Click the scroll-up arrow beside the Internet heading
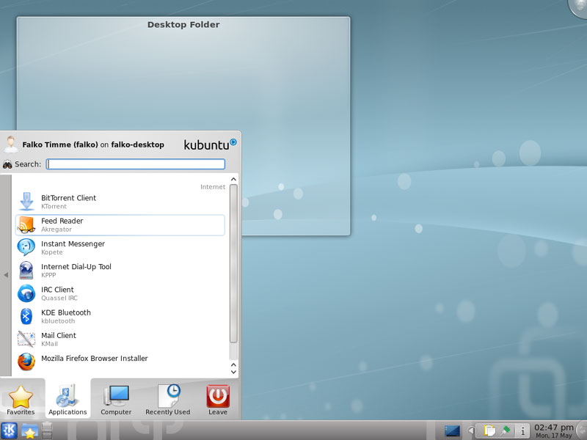The height and width of the screenshot is (440, 587). [233, 179]
